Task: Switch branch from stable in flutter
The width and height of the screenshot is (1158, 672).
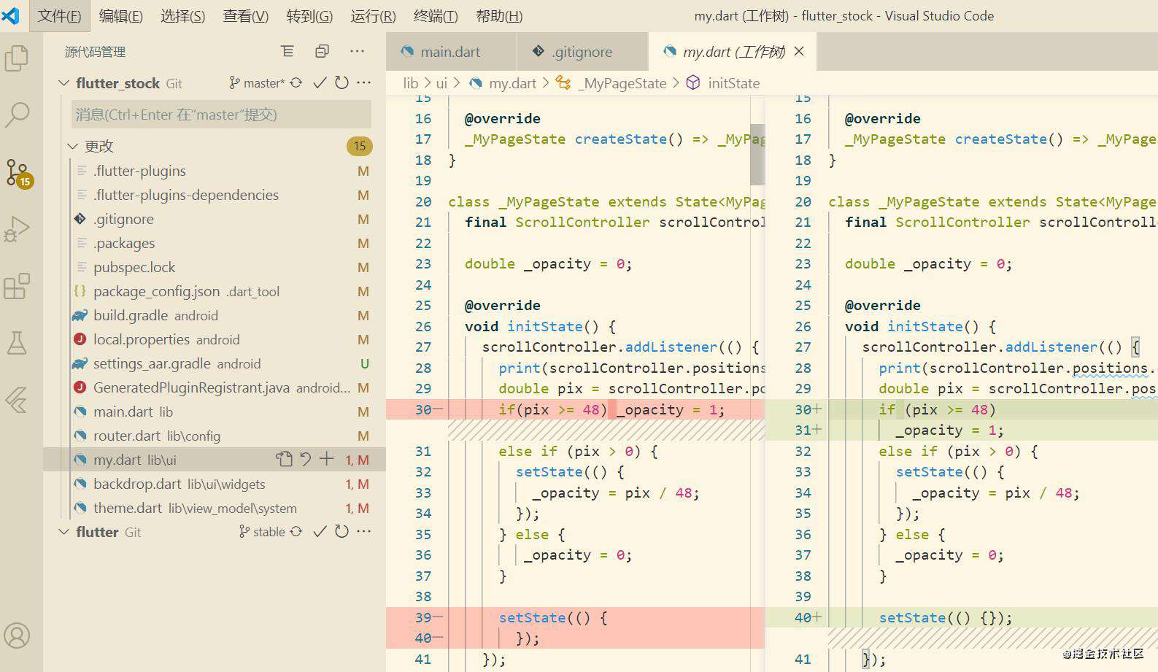Action: coord(262,532)
